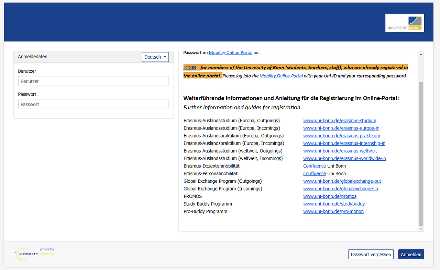Click 'Erasmus-Personalmobilität' row text
Viewport: 440px width, 270px height.
point(211,173)
